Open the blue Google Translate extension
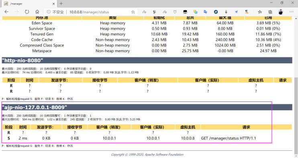Screen dimensions: 298x158 tap(206, 12)
